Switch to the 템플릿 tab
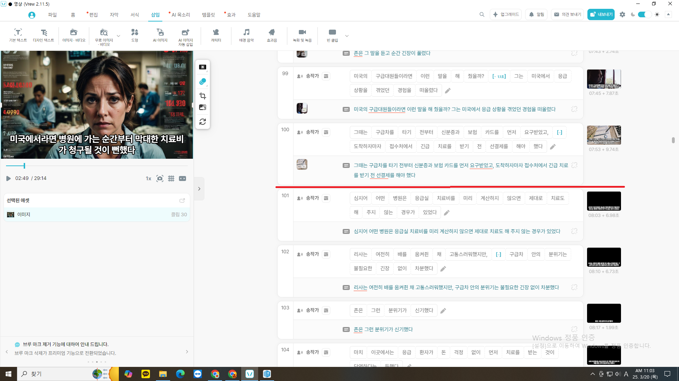This screenshot has height=381, width=679. coord(208,15)
